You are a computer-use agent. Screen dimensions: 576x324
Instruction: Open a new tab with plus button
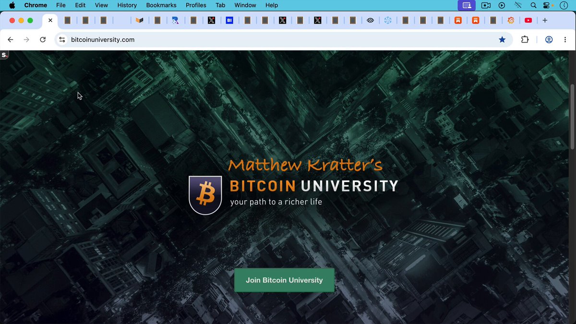[x=545, y=20]
